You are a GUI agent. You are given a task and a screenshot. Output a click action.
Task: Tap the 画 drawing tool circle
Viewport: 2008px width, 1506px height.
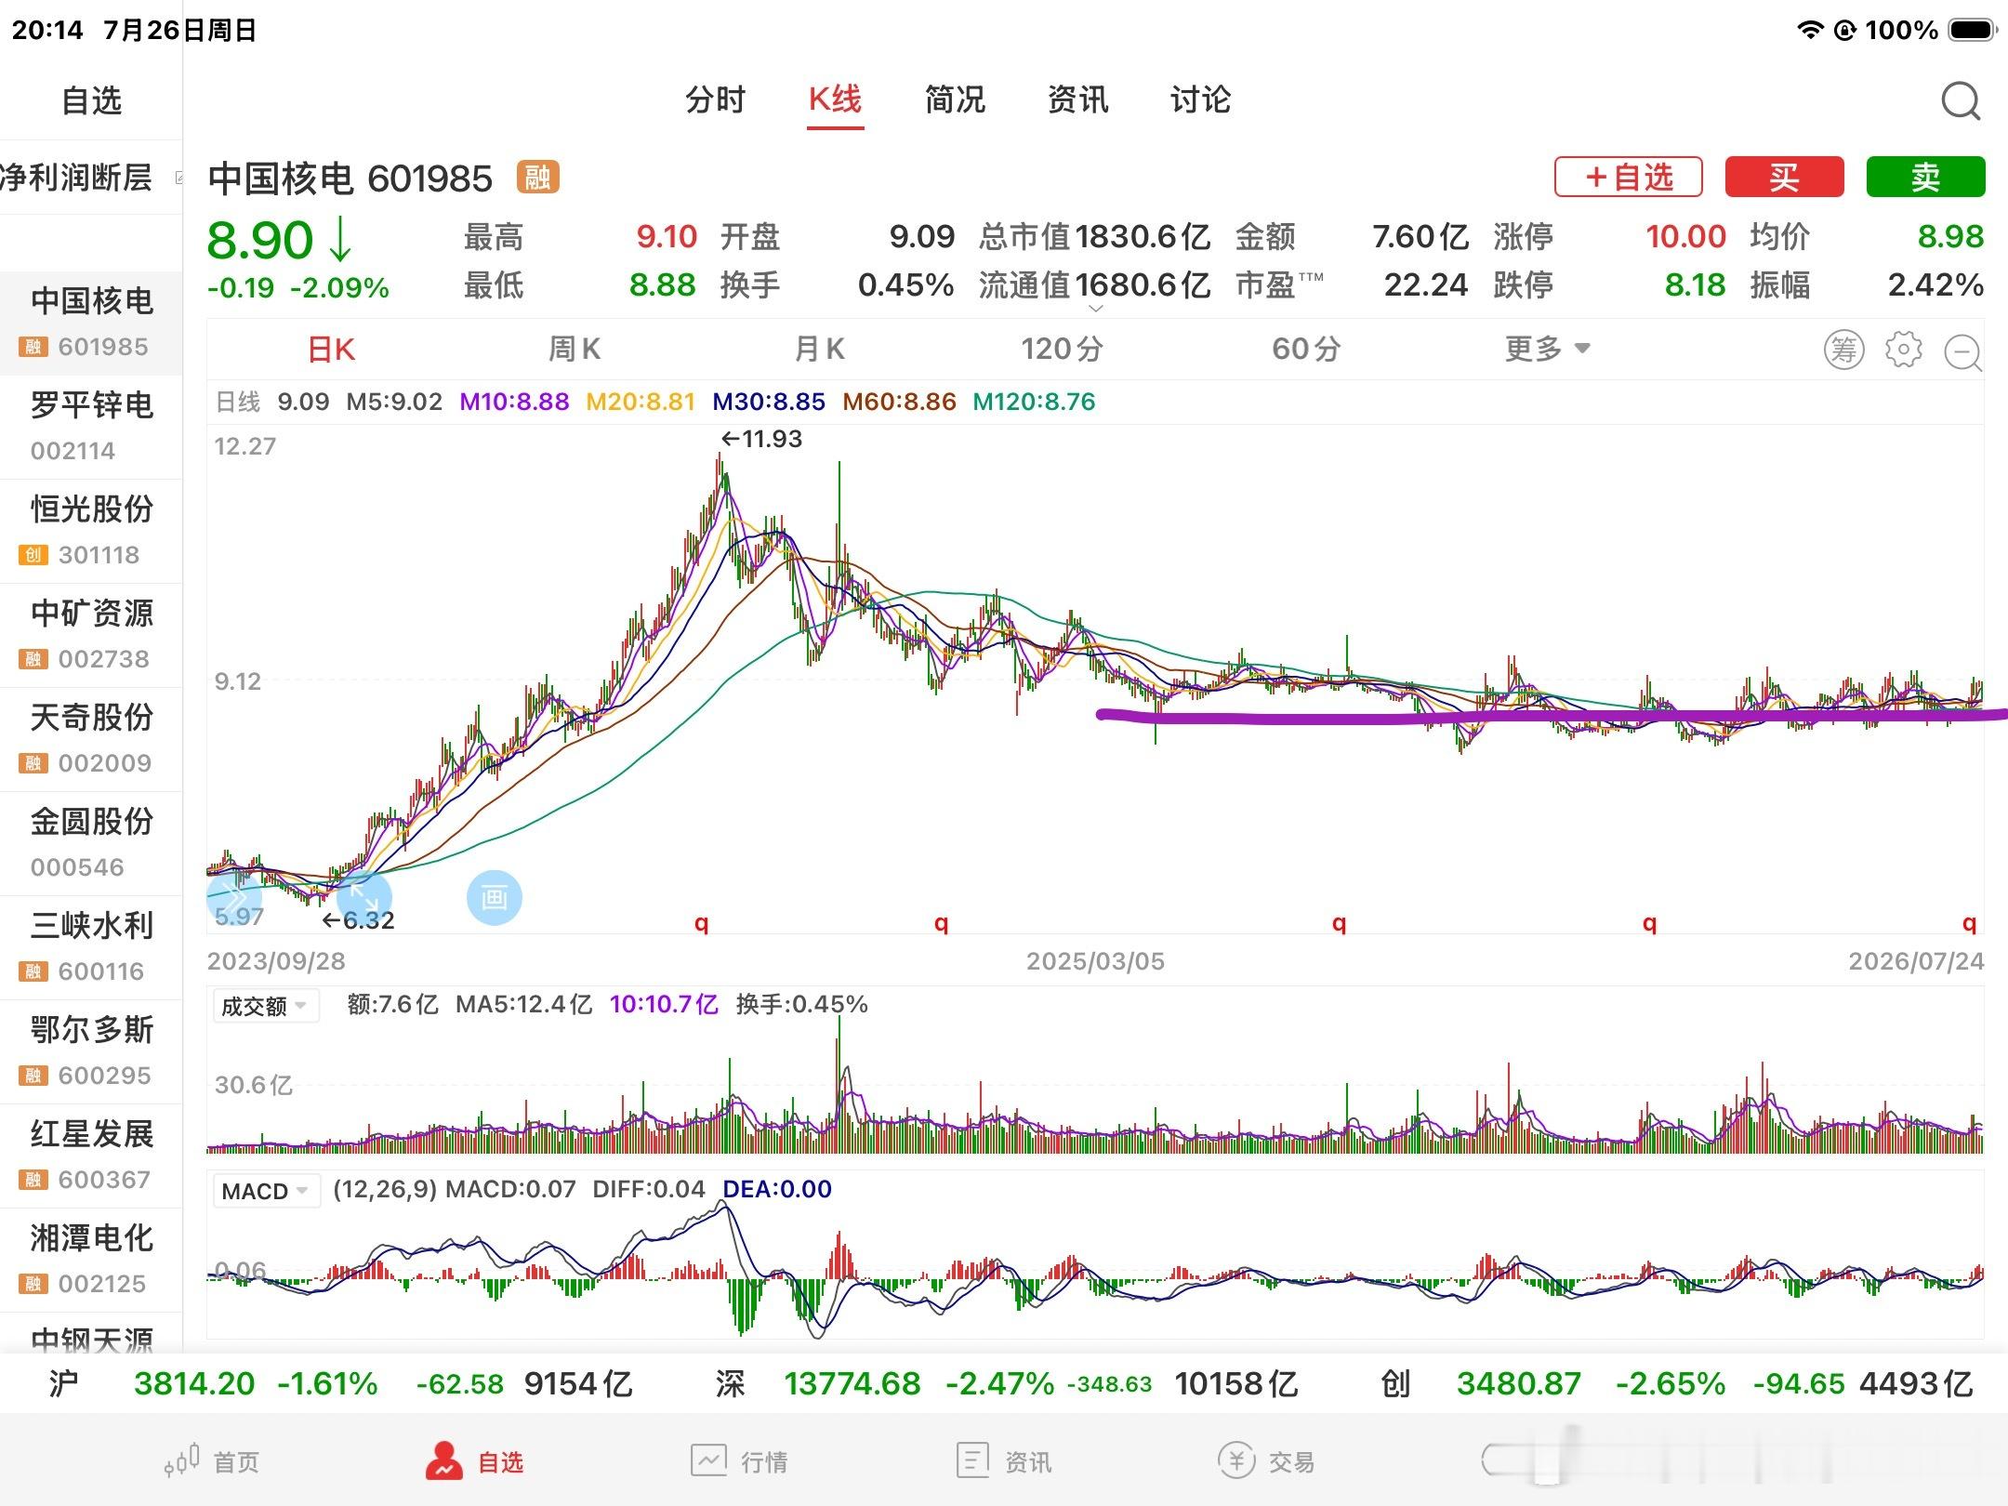(494, 898)
